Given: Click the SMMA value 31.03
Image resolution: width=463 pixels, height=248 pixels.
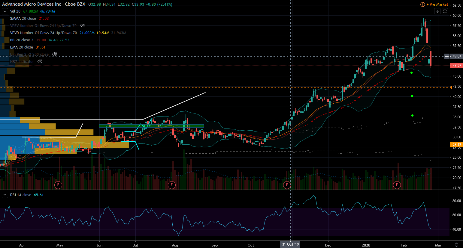Looking at the screenshot, I should coord(44,19).
